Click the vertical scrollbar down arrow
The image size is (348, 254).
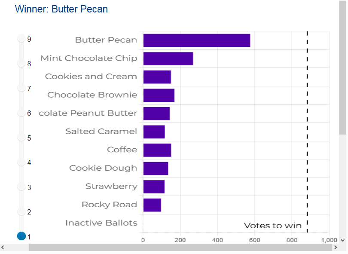pyautogui.click(x=342, y=240)
